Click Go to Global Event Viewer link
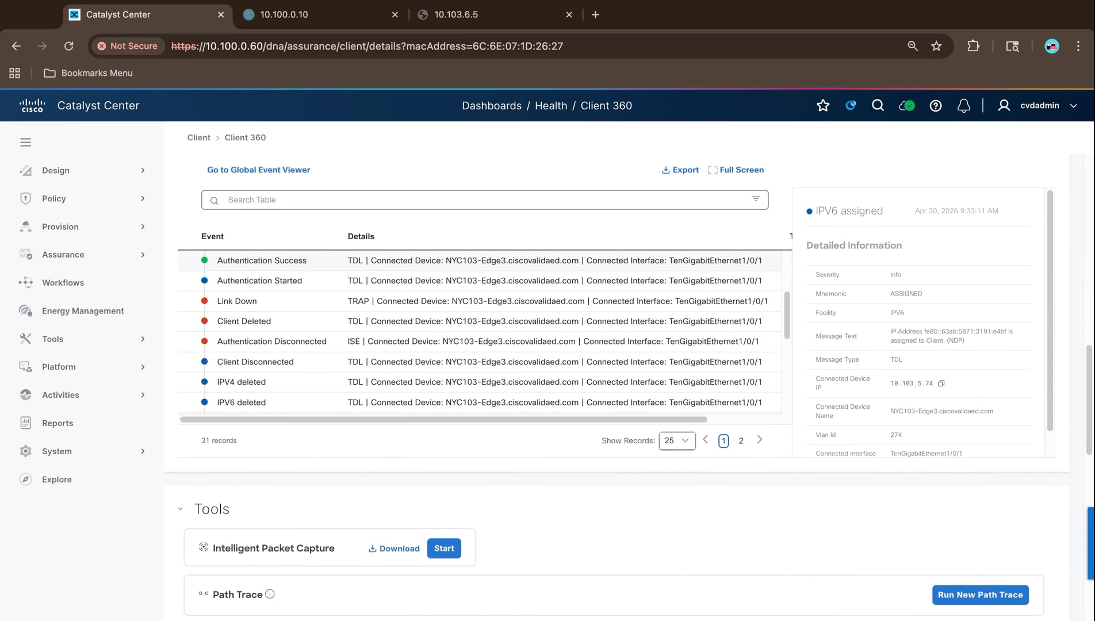Image resolution: width=1095 pixels, height=621 pixels. click(x=258, y=170)
